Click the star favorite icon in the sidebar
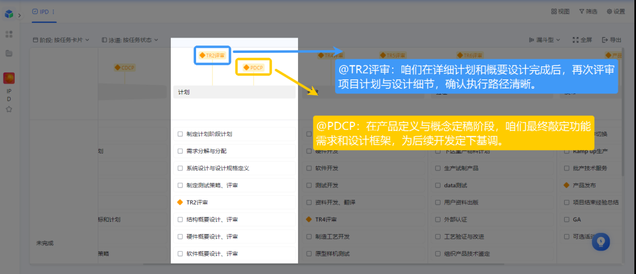This screenshot has width=636, height=274. pyautogui.click(x=9, y=109)
